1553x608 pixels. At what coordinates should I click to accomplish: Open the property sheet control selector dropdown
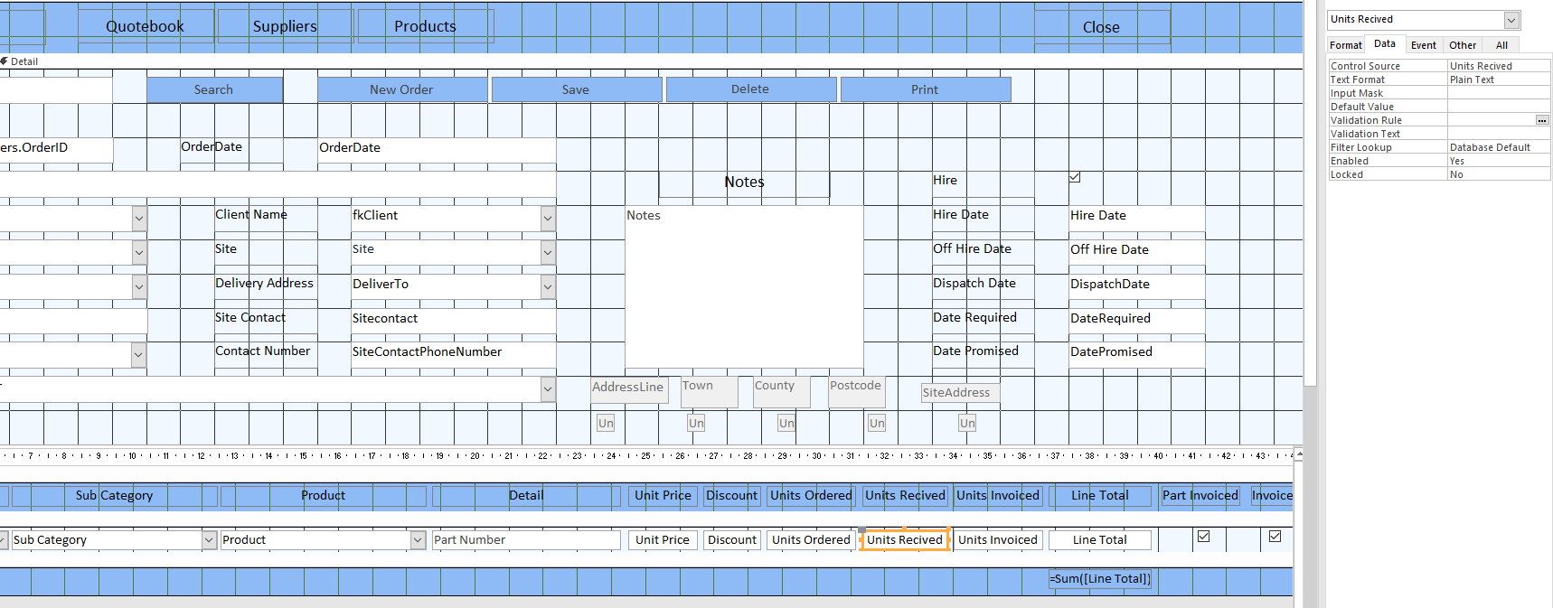click(1511, 20)
